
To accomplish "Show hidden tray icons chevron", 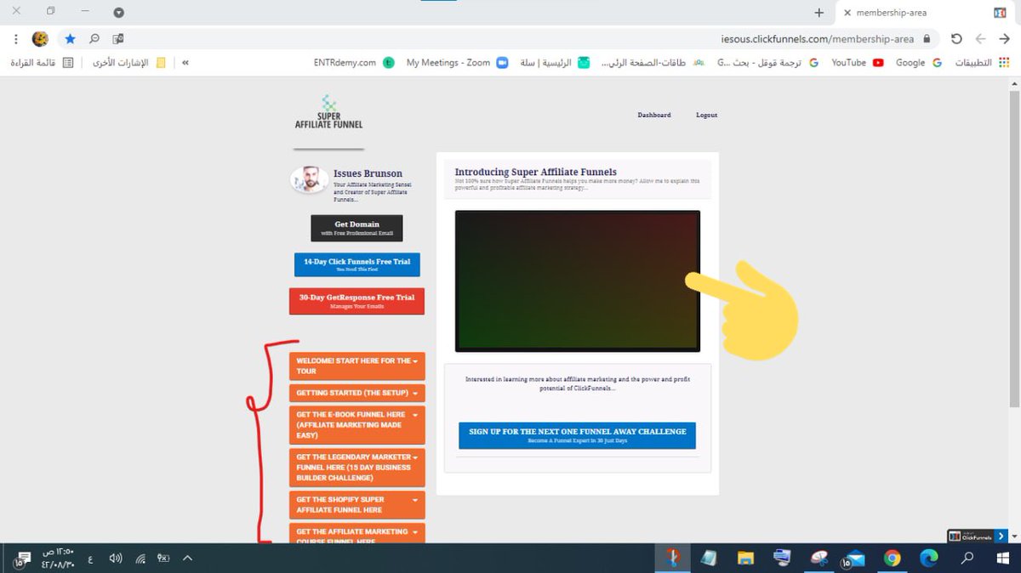I will pyautogui.click(x=187, y=559).
